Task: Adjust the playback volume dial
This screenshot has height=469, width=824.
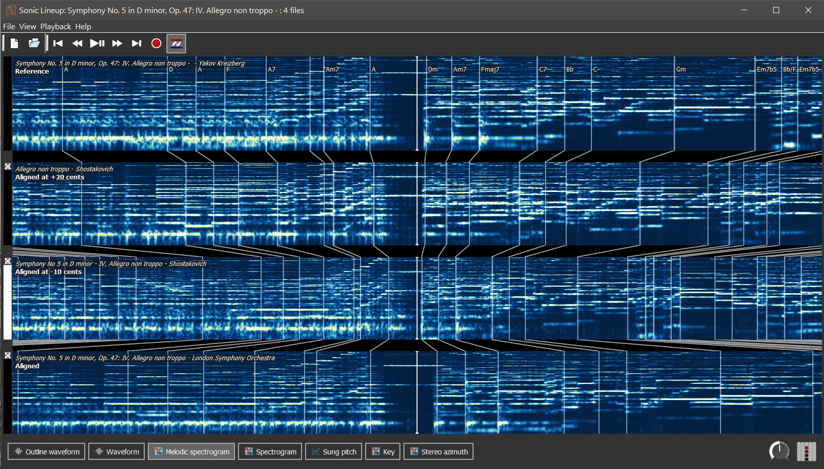Action: 779,451
